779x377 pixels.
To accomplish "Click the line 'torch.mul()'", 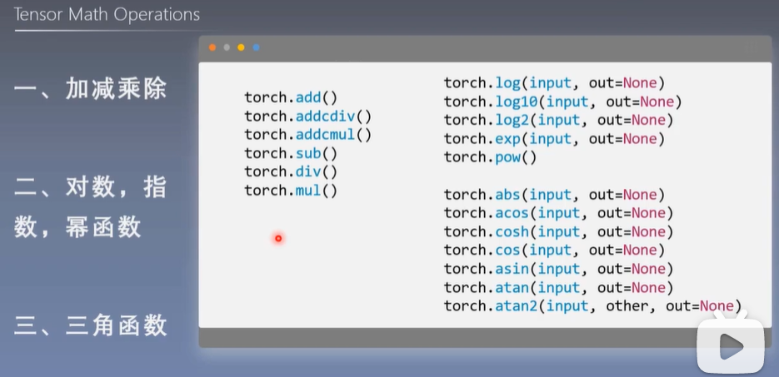I will [x=291, y=191].
